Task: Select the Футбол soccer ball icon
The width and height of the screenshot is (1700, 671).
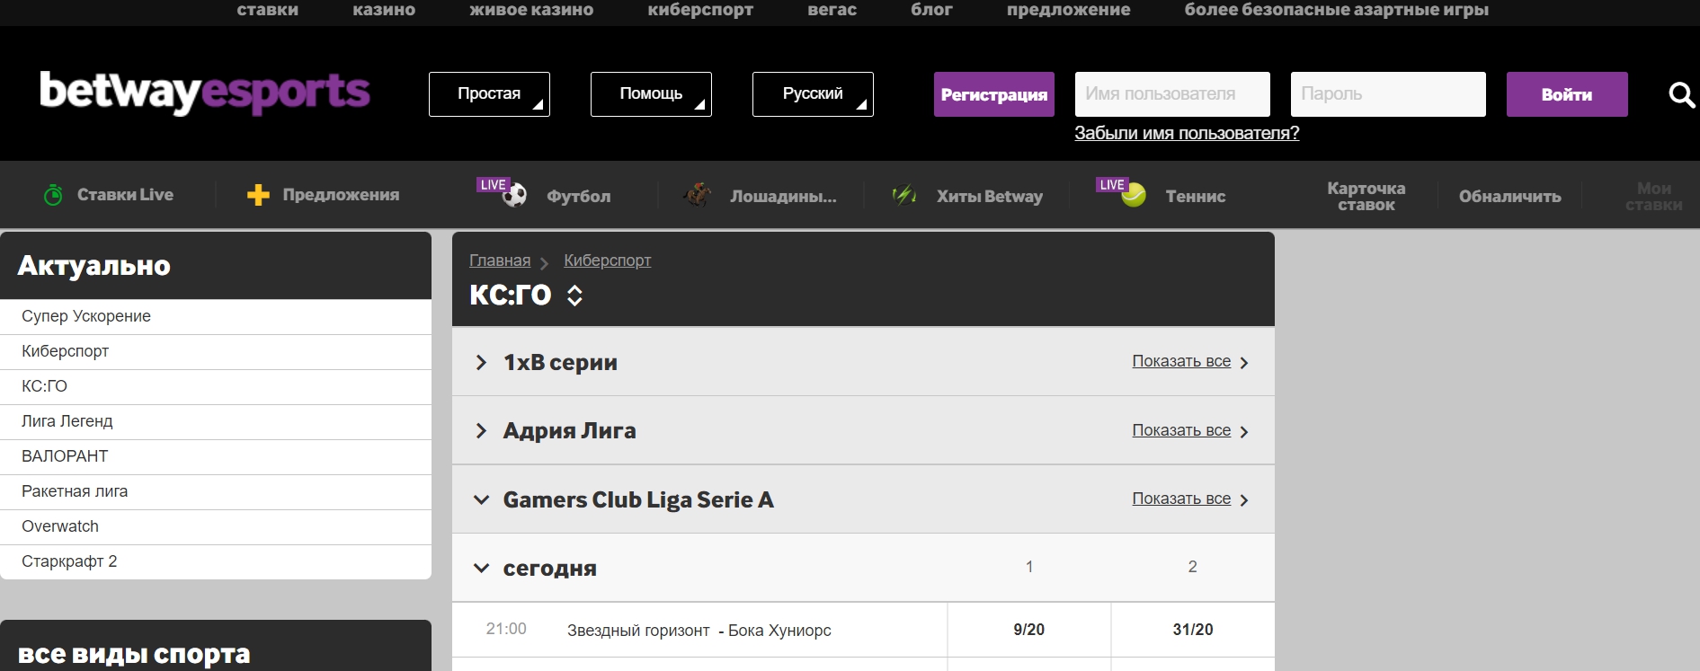Action: 512,195
